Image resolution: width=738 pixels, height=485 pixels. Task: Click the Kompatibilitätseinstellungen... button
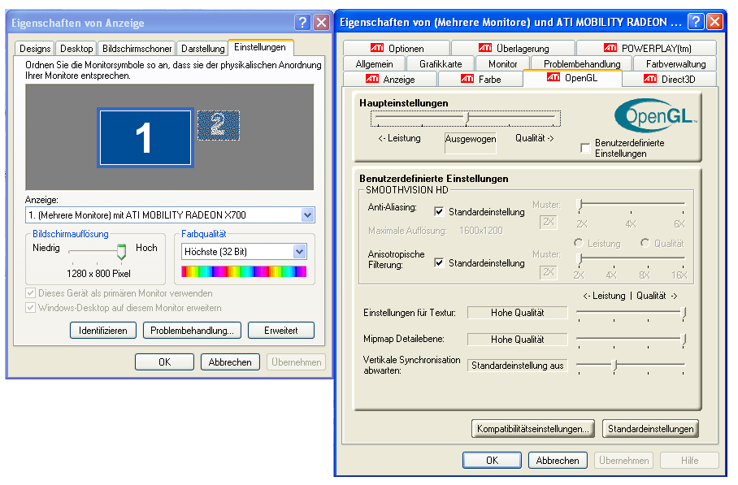click(x=533, y=429)
